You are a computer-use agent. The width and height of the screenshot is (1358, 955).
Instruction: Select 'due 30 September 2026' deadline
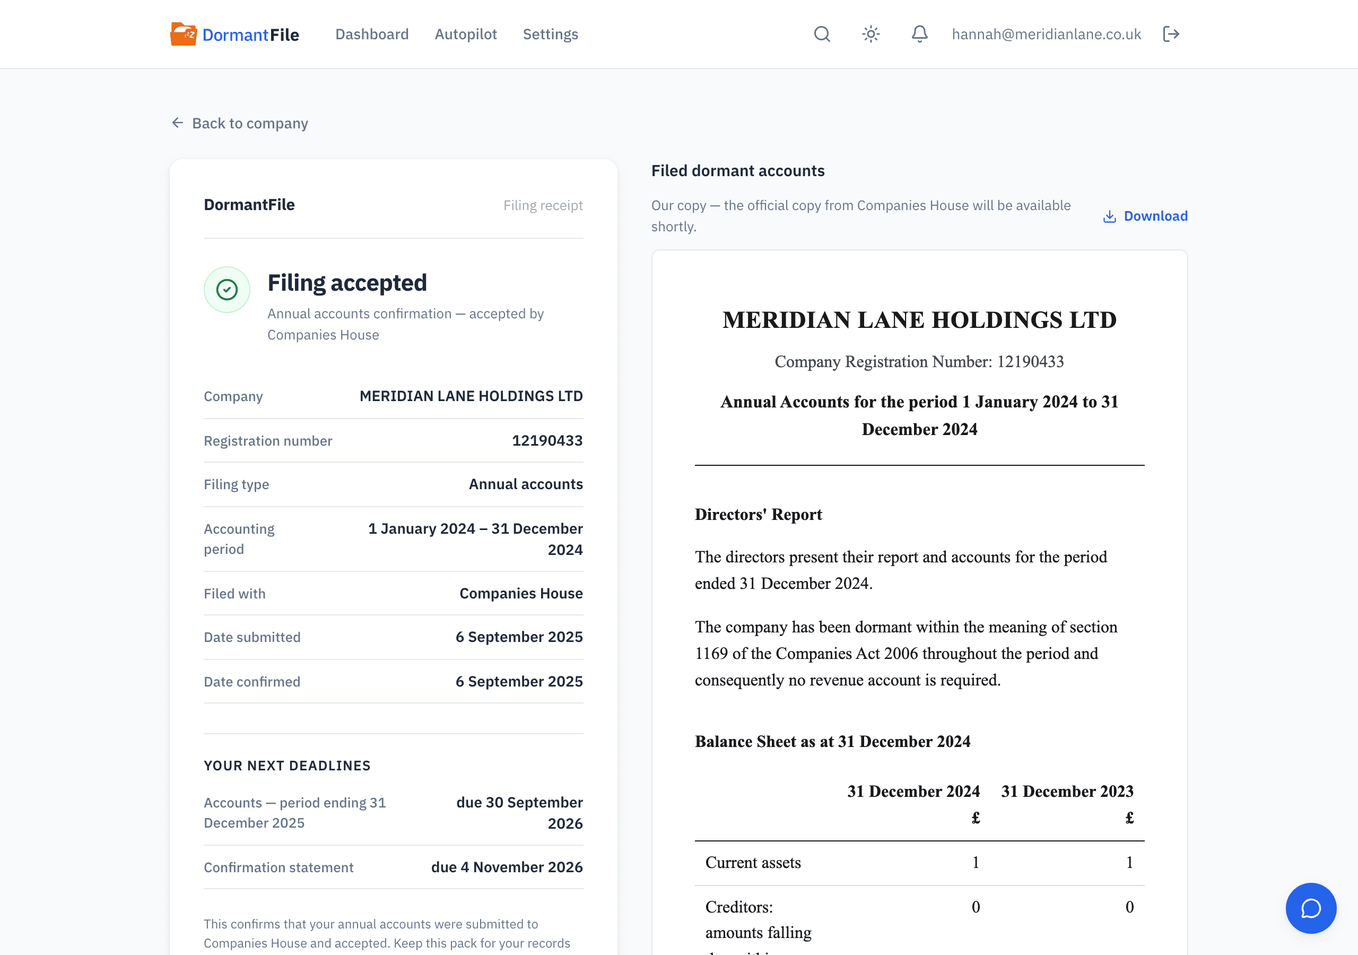coord(519,813)
